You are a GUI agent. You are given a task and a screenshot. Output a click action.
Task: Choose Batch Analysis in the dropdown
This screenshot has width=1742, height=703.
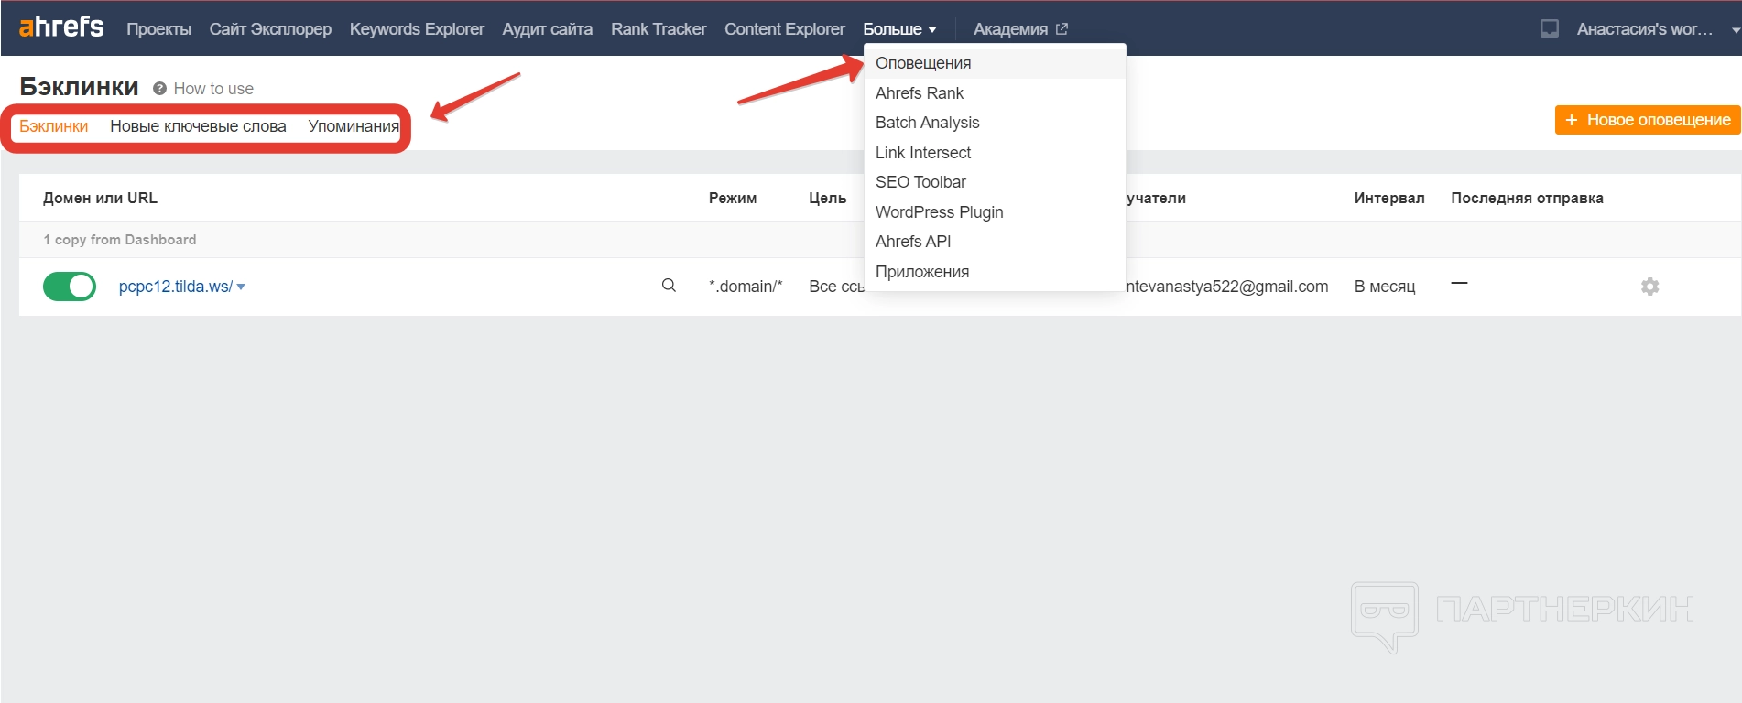pos(927,123)
